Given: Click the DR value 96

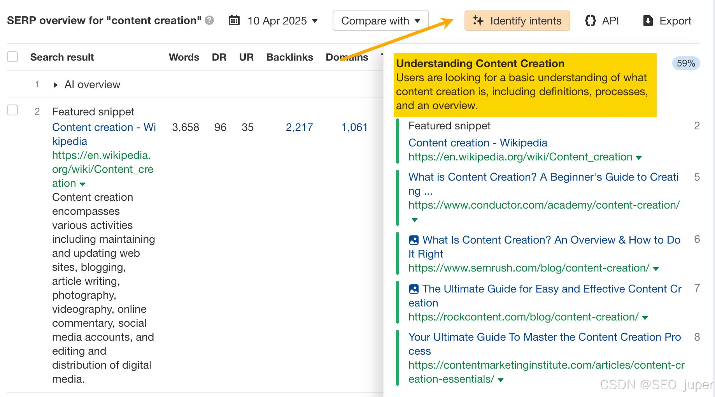Looking at the screenshot, I should tap(220, 127).
